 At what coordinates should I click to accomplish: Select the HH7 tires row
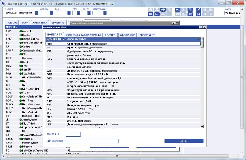(x=123, y=109)
